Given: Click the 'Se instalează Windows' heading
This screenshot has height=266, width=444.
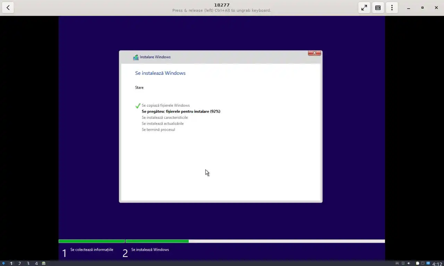Looking at the screenshot, I should coord(160,73).
